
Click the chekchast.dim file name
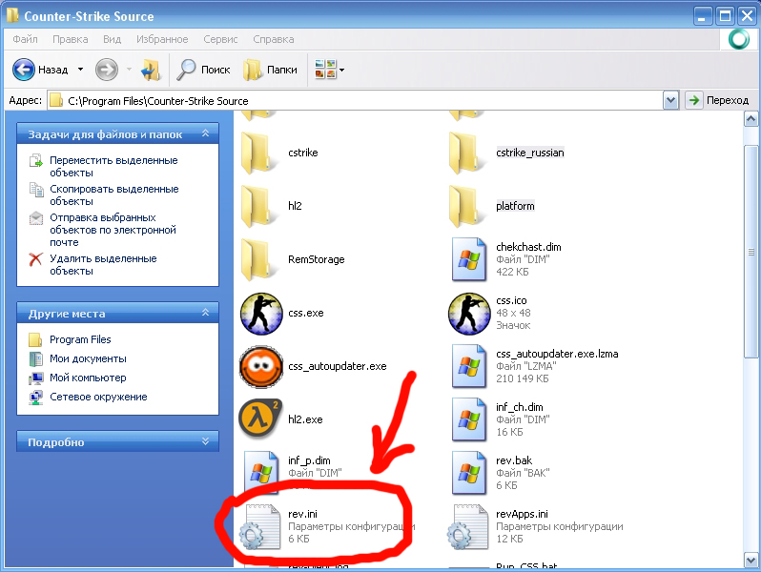click(x=528, y=247)
